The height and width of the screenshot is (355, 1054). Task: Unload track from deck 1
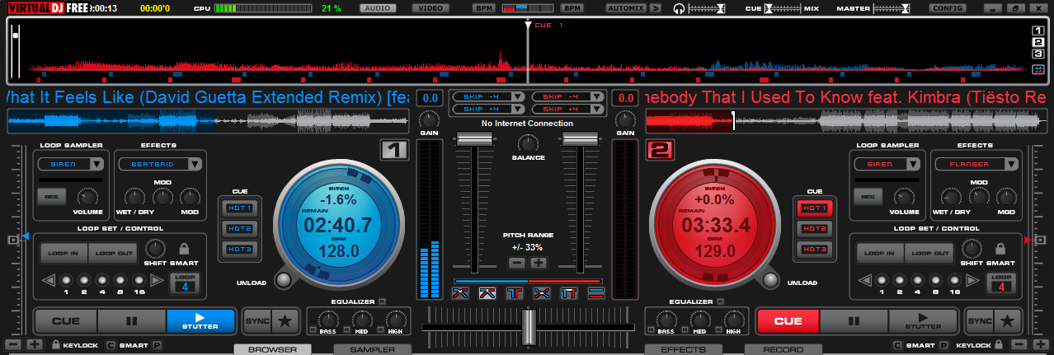(284, 281)
